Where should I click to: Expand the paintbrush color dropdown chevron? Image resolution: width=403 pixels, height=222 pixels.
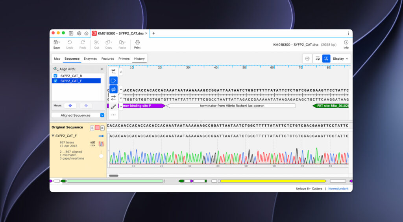[121, 106]
